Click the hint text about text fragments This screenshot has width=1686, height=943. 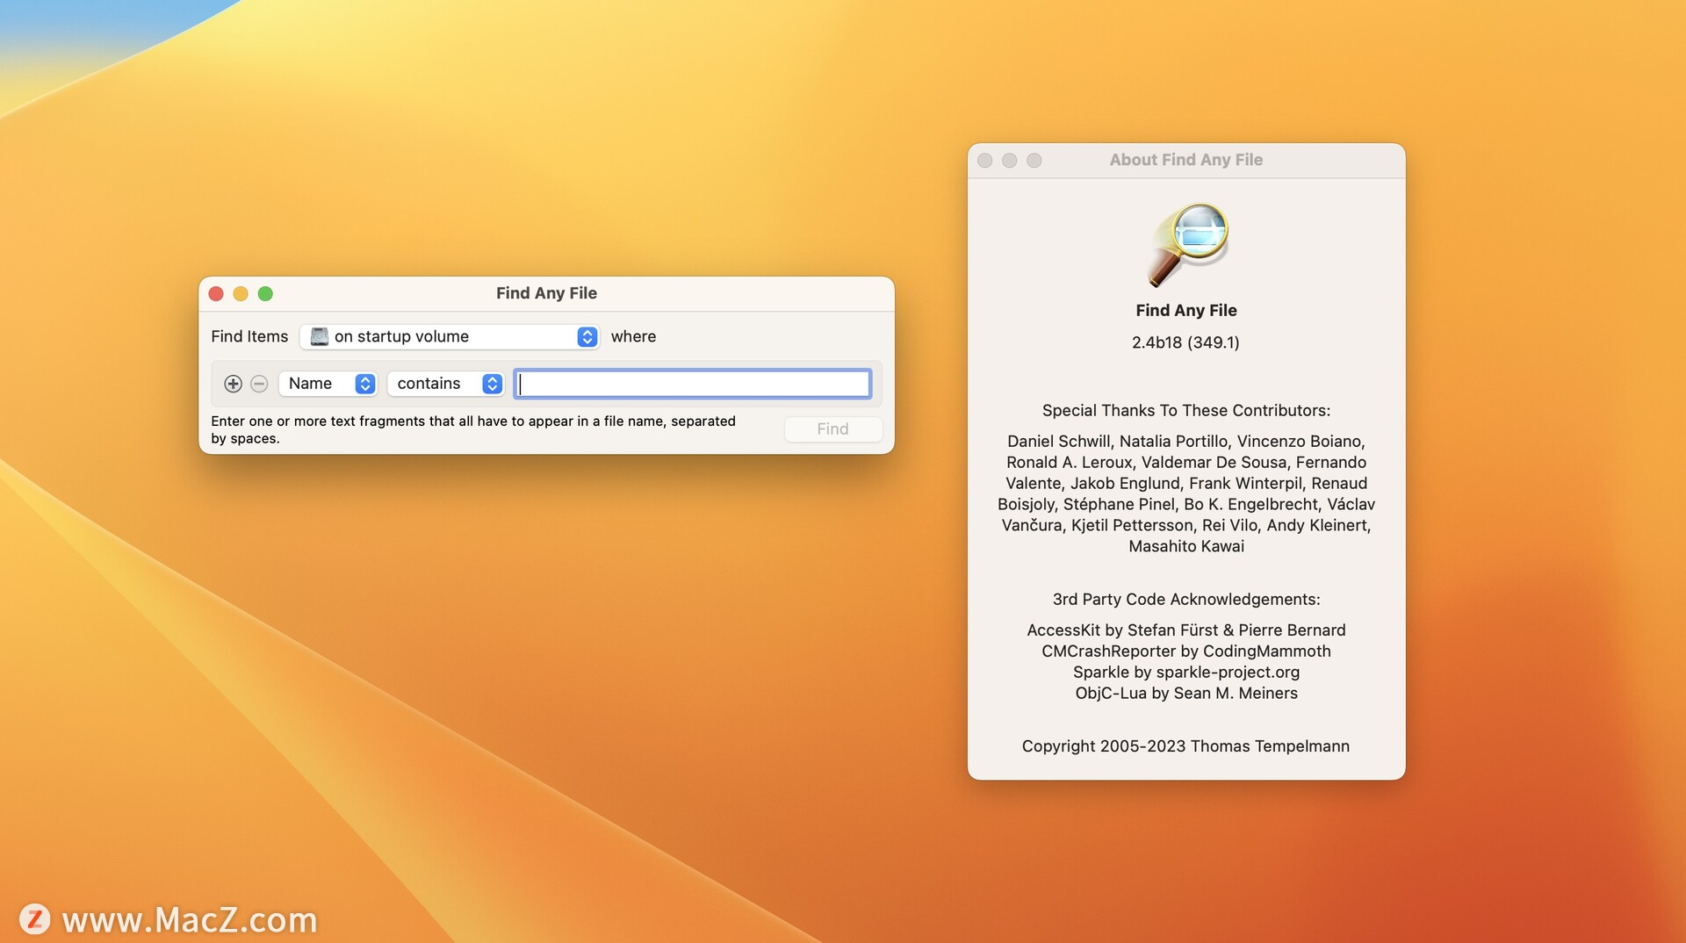click(x=473, y=429)
